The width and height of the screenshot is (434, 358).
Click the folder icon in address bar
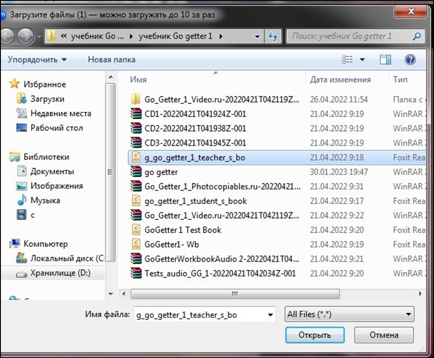(51, 36)
